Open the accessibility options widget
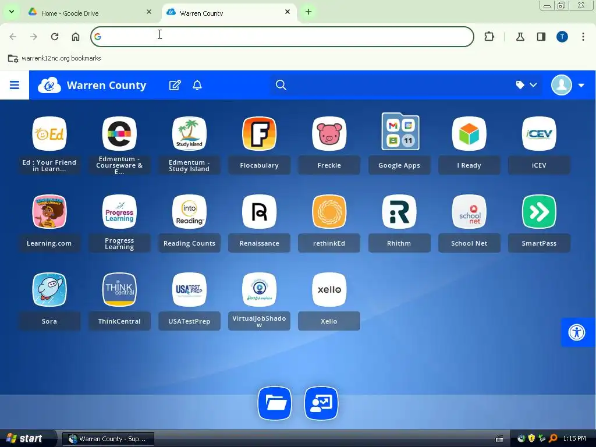 577,332
